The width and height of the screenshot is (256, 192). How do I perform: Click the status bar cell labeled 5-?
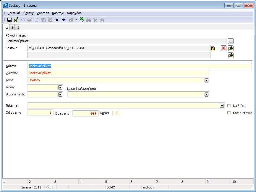pos(117,182)
